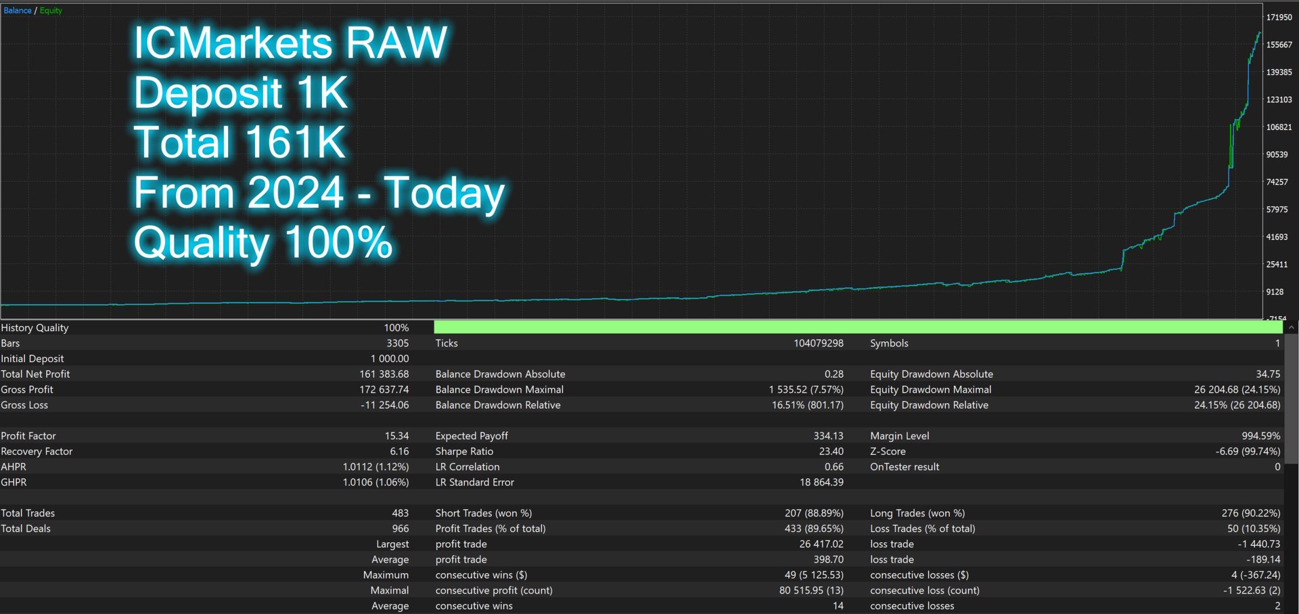This screenshot has width=1299, height=614.
Task: Click the green History Quality progress bar
Action: (858, 328)
